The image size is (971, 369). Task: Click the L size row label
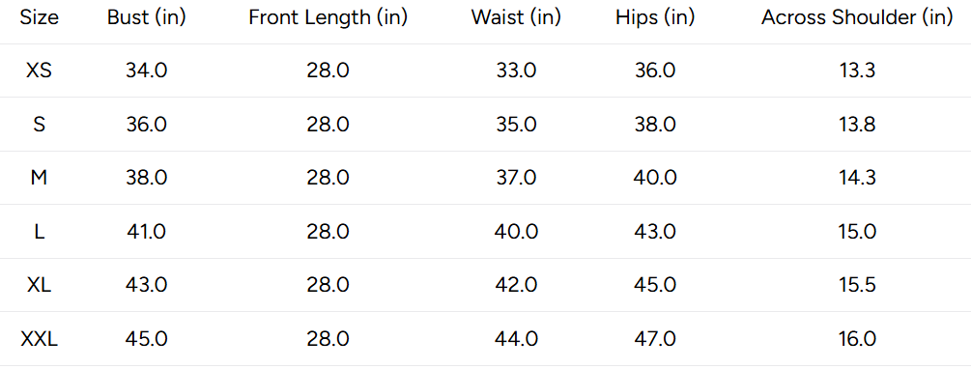point(39,232)
